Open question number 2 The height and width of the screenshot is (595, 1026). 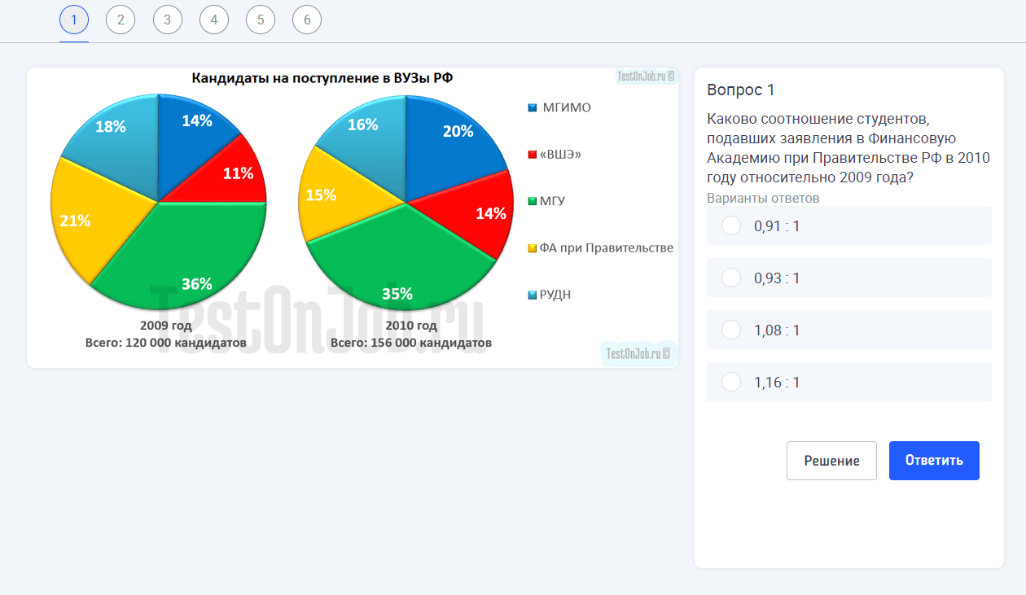click(121, 20)
